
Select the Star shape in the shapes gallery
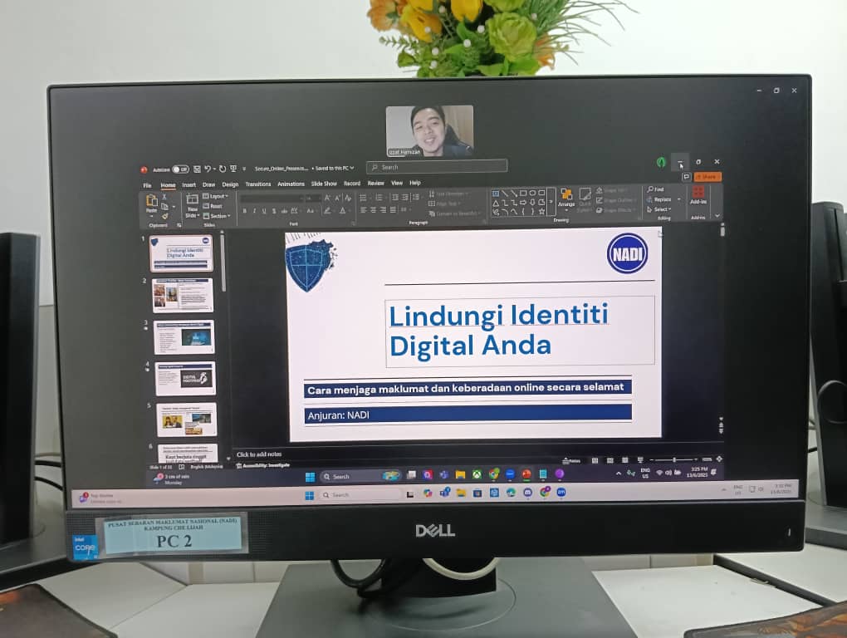(x=541, y=212)
